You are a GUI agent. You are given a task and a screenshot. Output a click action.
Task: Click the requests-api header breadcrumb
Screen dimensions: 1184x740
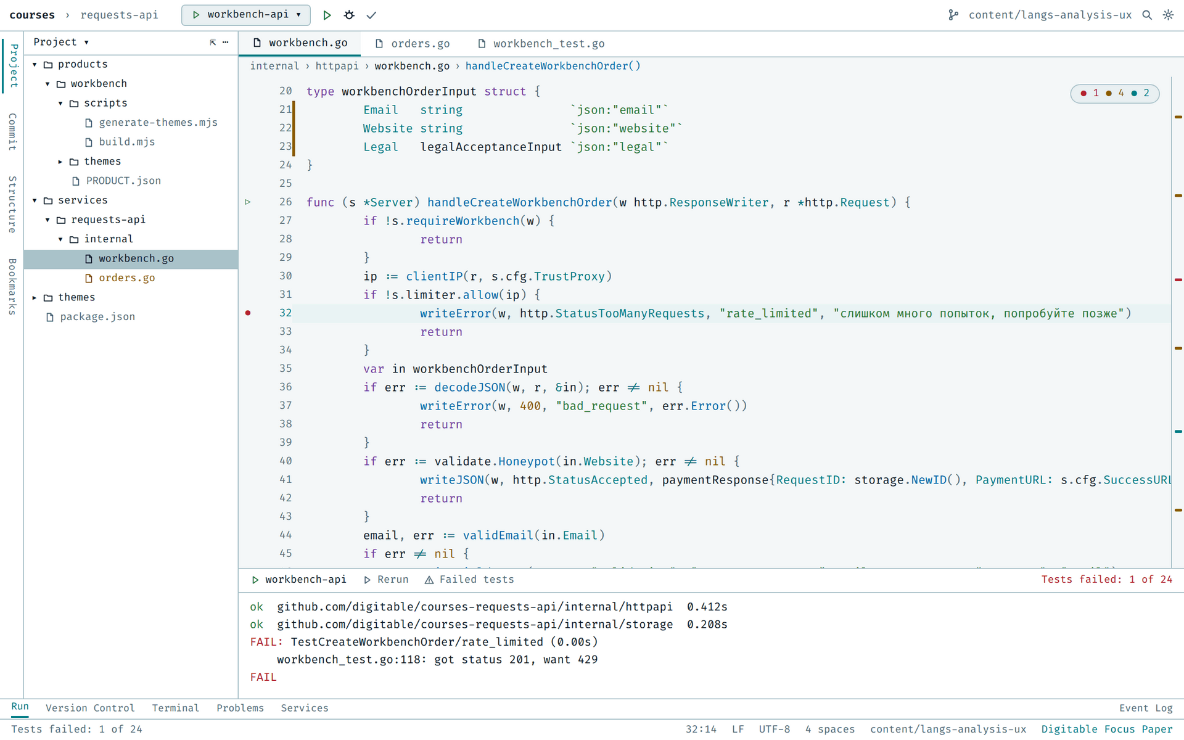click(x=119, y=15)
